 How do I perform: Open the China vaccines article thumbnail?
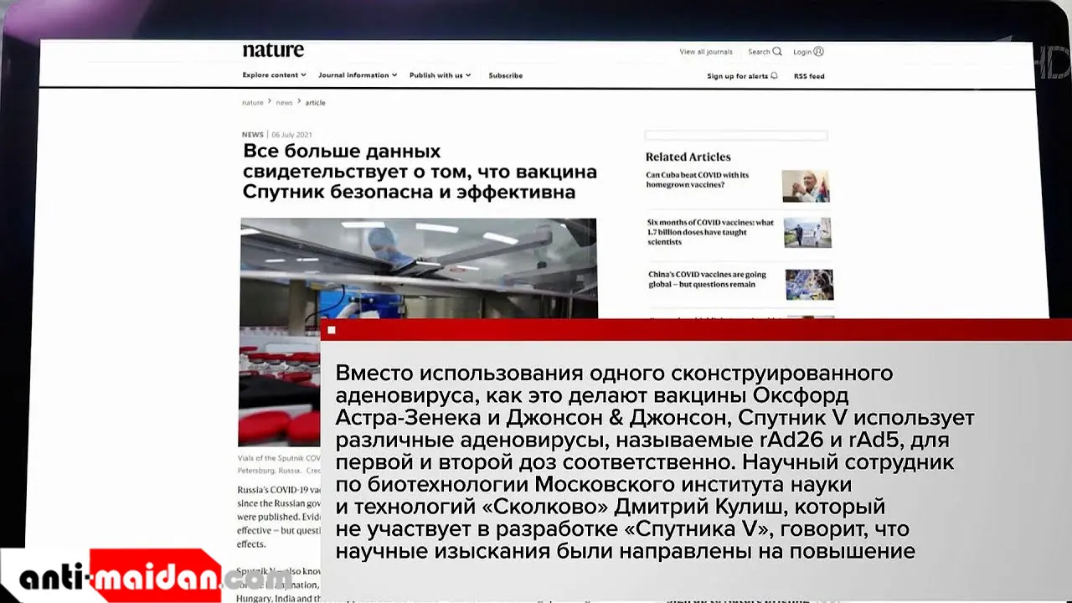point(809,285)
